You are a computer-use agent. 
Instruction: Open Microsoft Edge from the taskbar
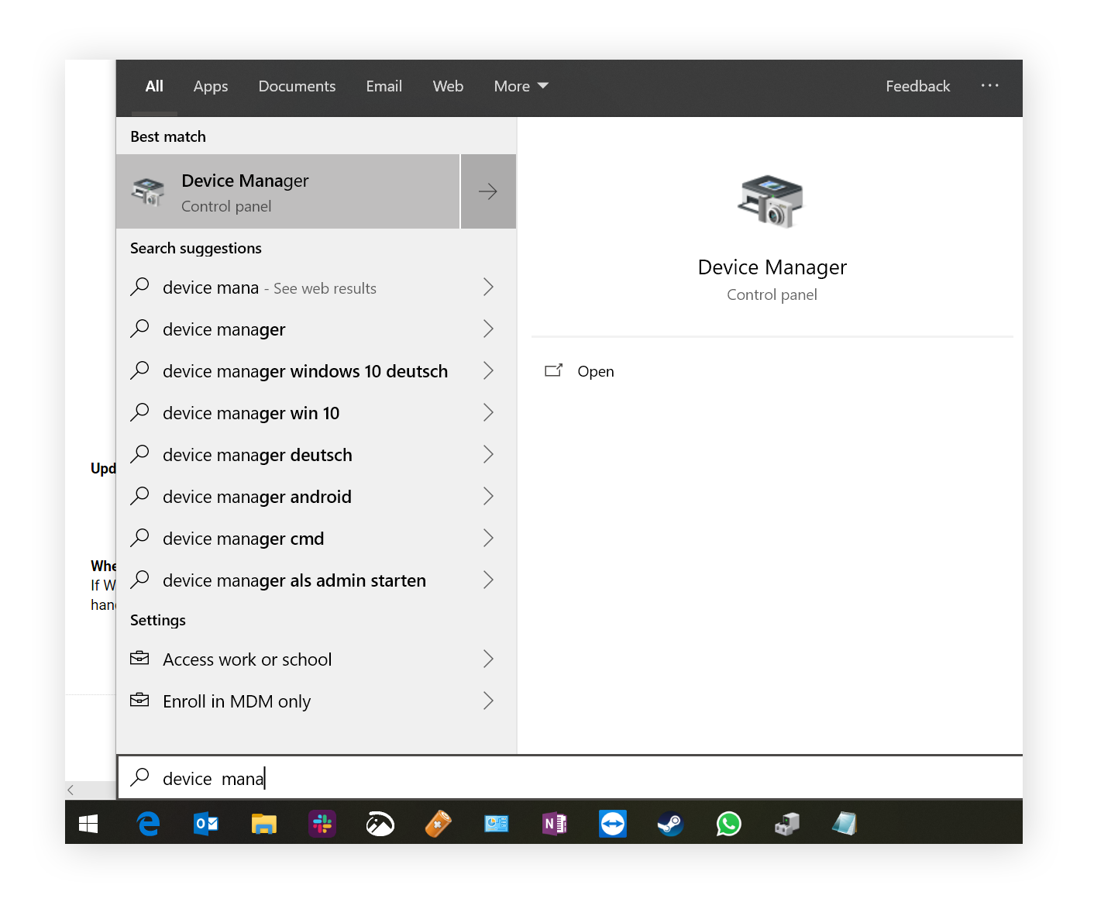(148, 824)
